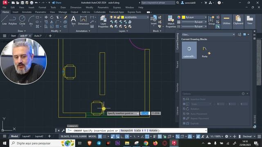The width and height of the screenshot is (262, 147).
Task: Open the File menu
Action: click(x=5, y=7)
